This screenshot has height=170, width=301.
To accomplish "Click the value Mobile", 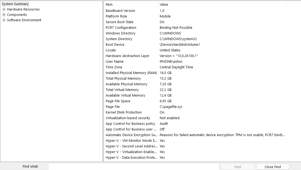I will click(x=165, y=16).
